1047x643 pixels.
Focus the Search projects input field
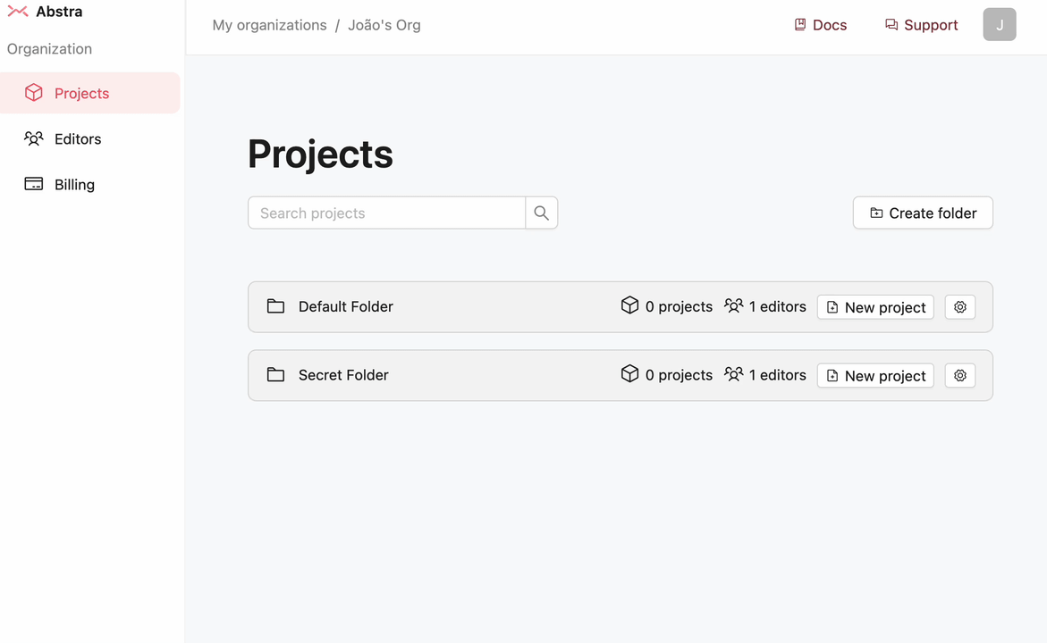(386, 213)
